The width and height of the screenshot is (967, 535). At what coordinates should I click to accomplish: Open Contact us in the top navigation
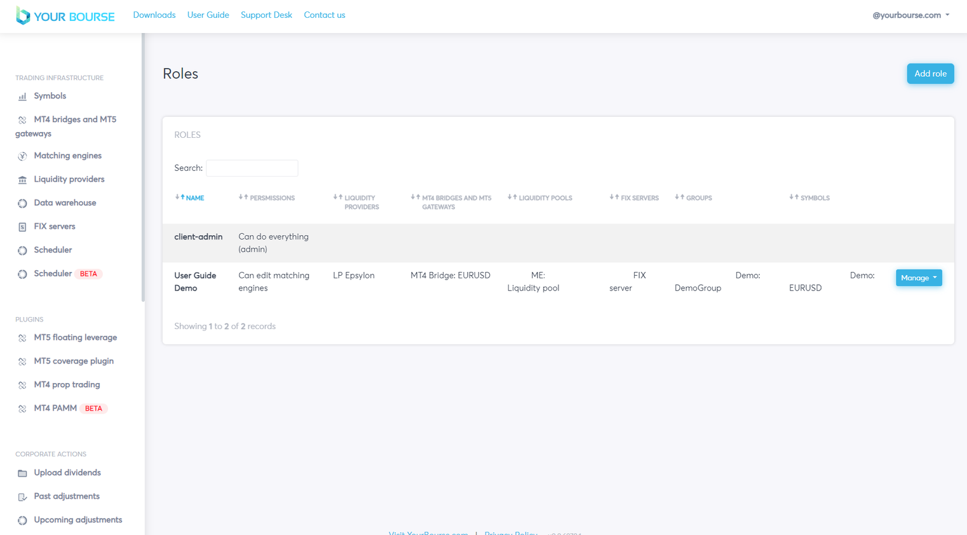[325, 15]
